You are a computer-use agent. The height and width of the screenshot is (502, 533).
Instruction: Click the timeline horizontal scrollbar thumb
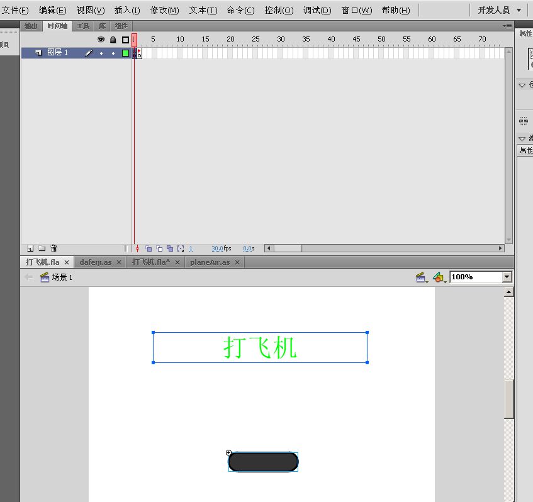tap(288, 248)
